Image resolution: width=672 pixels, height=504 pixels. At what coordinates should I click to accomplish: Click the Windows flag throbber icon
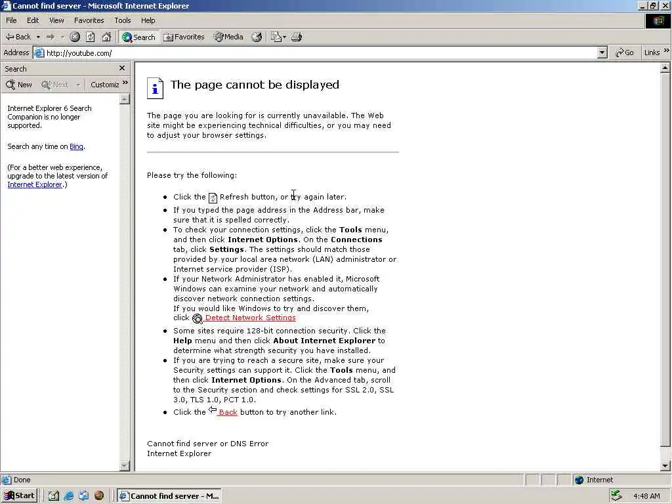(658, 21)
